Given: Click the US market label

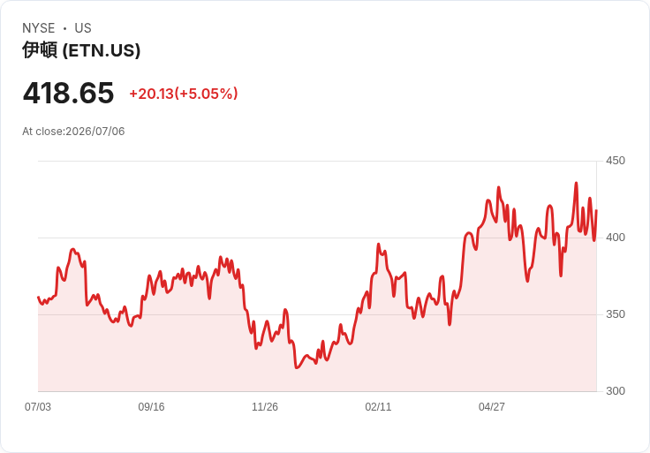Looking at the screenshot, I should click(x=83, y=28).
